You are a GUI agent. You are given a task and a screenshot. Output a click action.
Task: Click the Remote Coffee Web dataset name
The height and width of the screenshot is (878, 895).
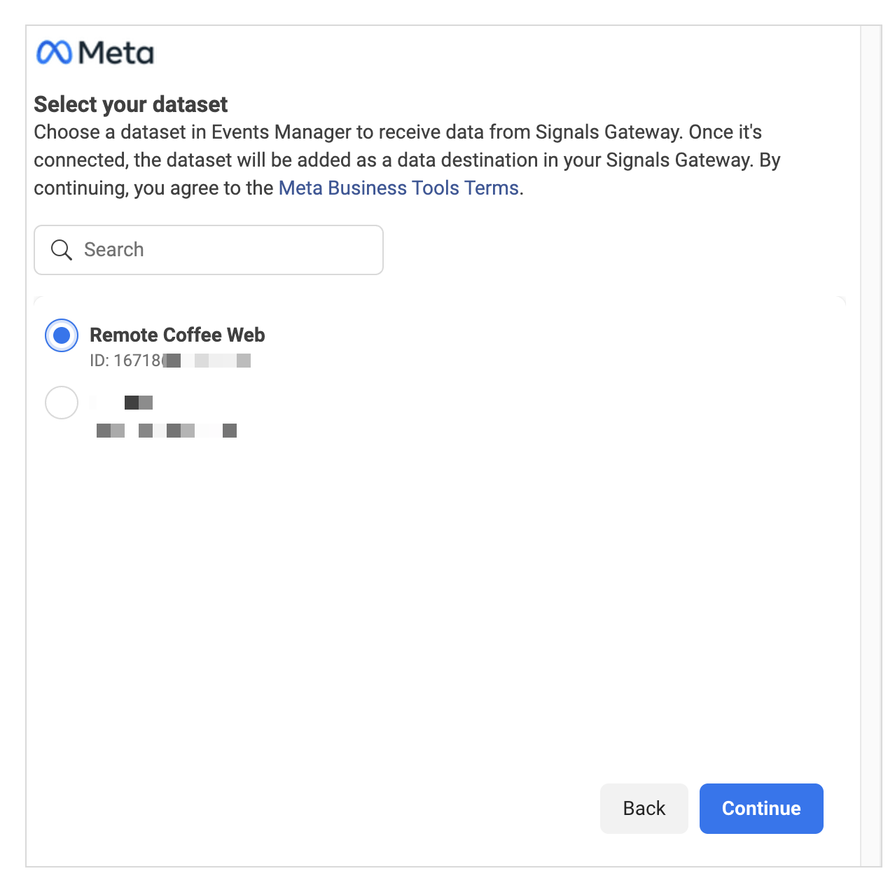tap(177, 335)
